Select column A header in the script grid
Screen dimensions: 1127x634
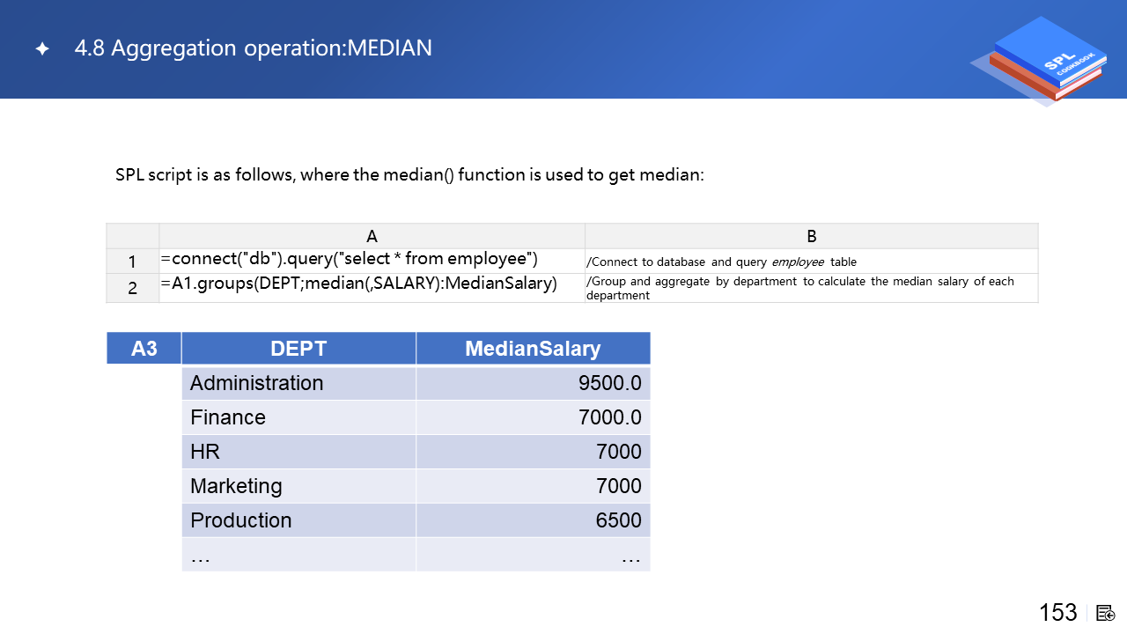click(x=372, y=236)
